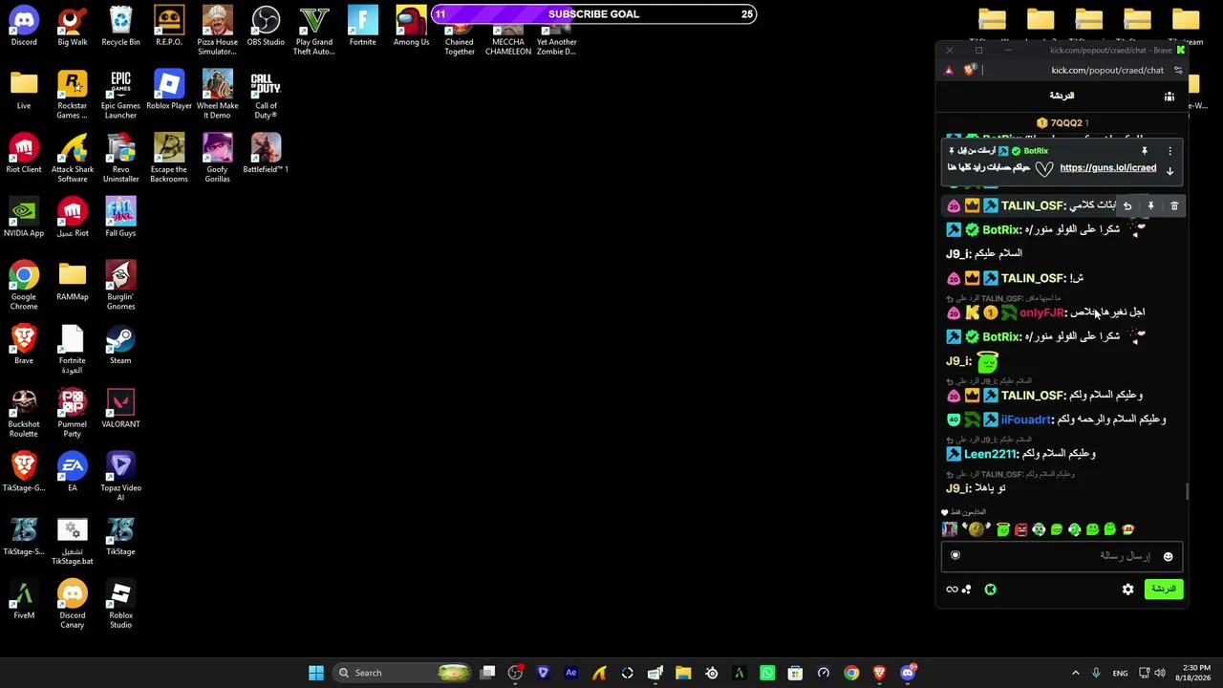Expand the pinned message with down arrow
Viewport: 1223px width, 688px height.
[x=1169, y=171]
